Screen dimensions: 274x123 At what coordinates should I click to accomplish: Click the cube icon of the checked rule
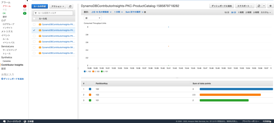40,30
